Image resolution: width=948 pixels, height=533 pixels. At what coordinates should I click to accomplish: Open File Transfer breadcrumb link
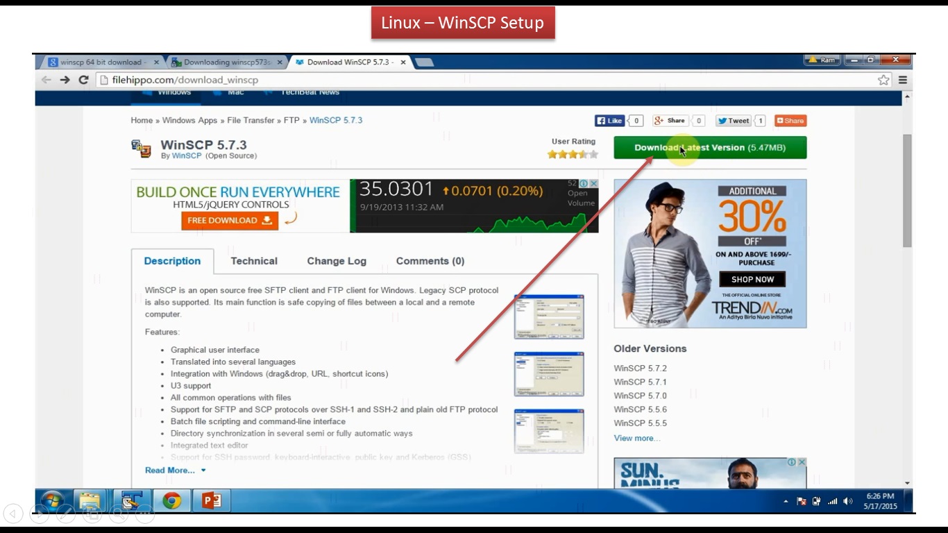click(x=251, y=121)
